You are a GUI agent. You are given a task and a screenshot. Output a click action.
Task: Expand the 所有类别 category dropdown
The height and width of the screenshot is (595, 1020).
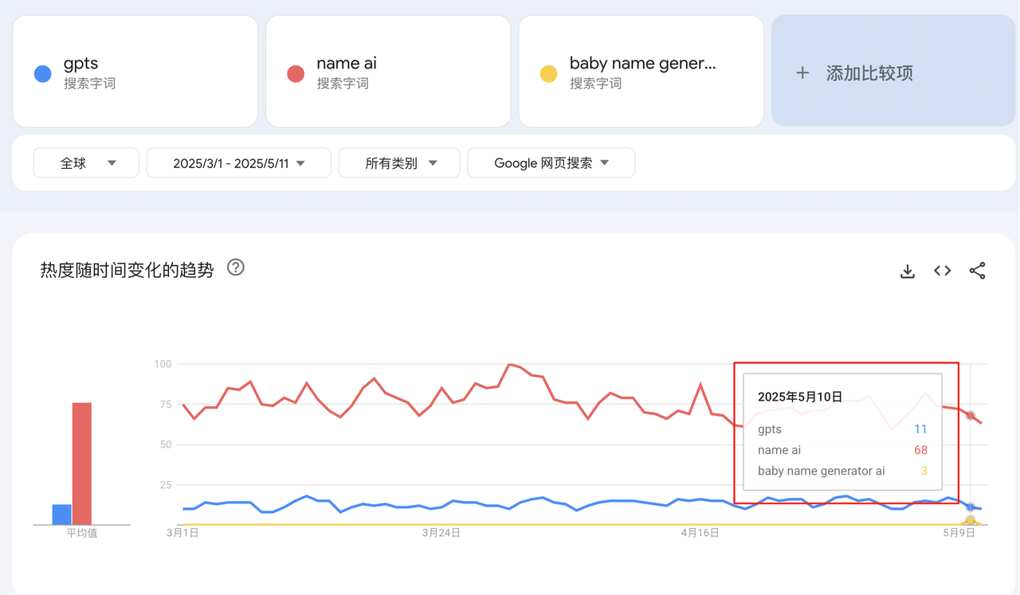pyautogui.click(x=399, y=163)
